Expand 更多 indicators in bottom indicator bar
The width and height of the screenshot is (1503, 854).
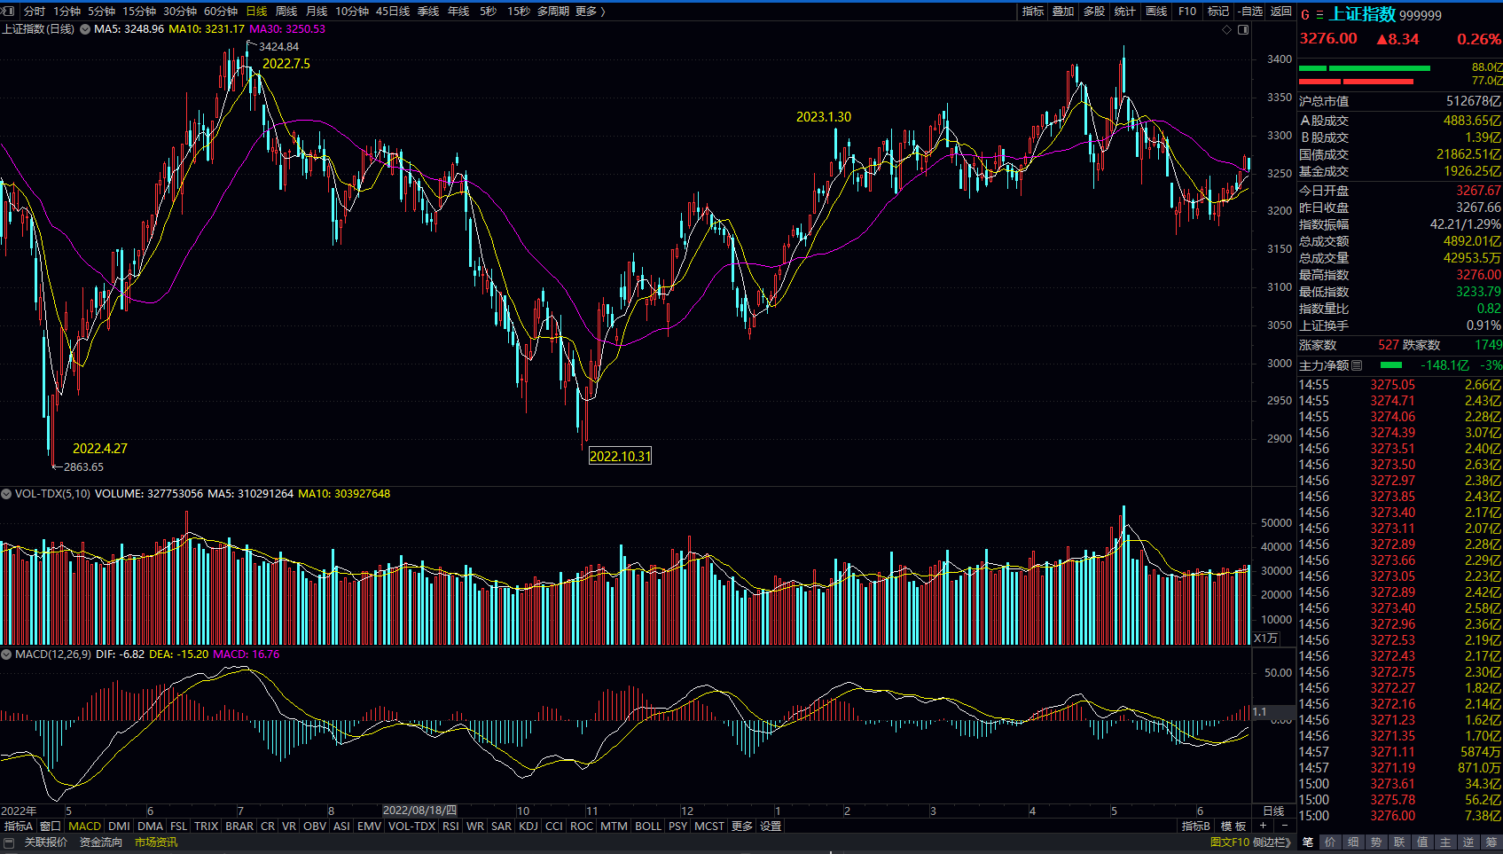(x=742, y=827)
